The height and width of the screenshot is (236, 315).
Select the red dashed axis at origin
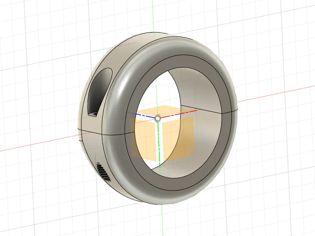(180, 114)
